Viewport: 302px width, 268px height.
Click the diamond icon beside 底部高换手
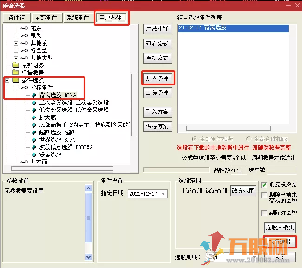[x=34, y=125]
